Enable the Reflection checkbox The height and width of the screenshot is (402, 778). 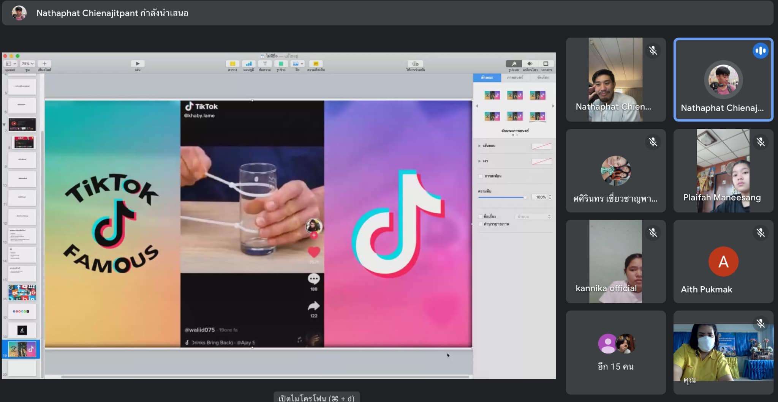point(481,176)
